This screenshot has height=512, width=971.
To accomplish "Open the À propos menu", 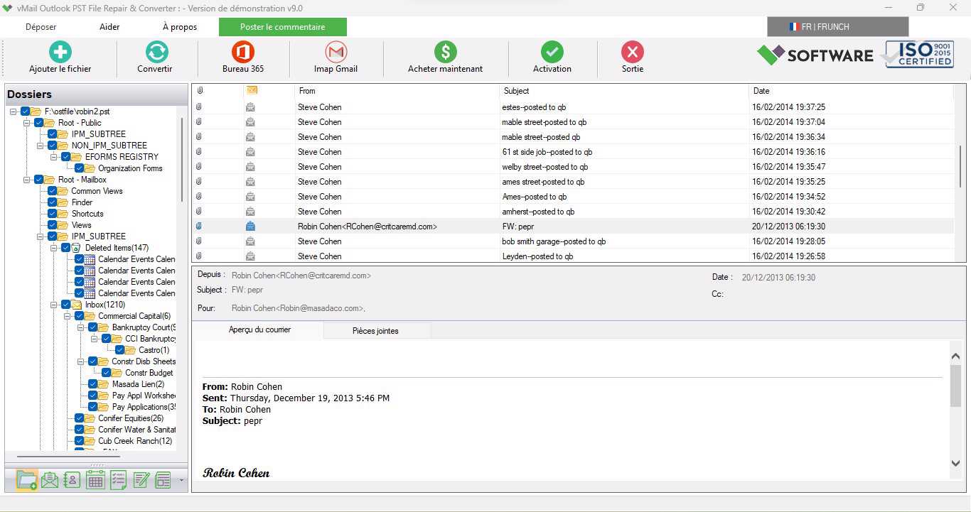I will [180, 27].
